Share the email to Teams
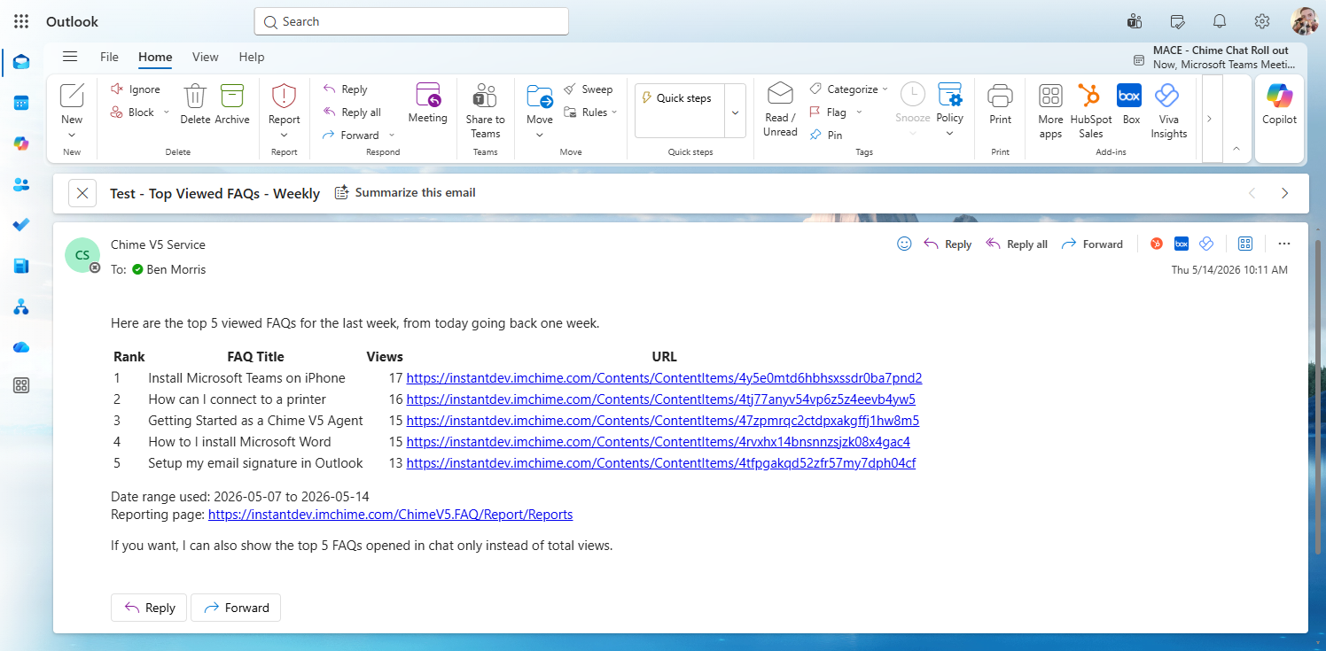 point(485,112)
